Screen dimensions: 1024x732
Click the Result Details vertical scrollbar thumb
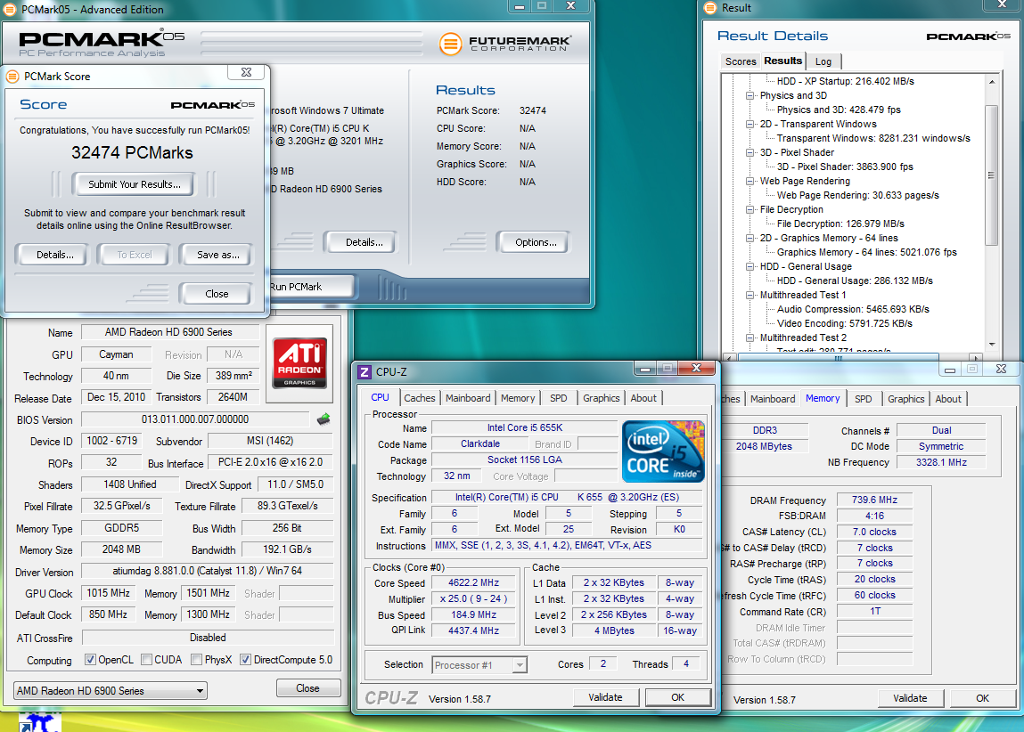(x=991, y=175)
